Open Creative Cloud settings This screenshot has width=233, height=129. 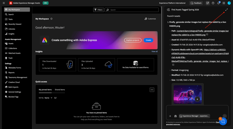[12, 82]
